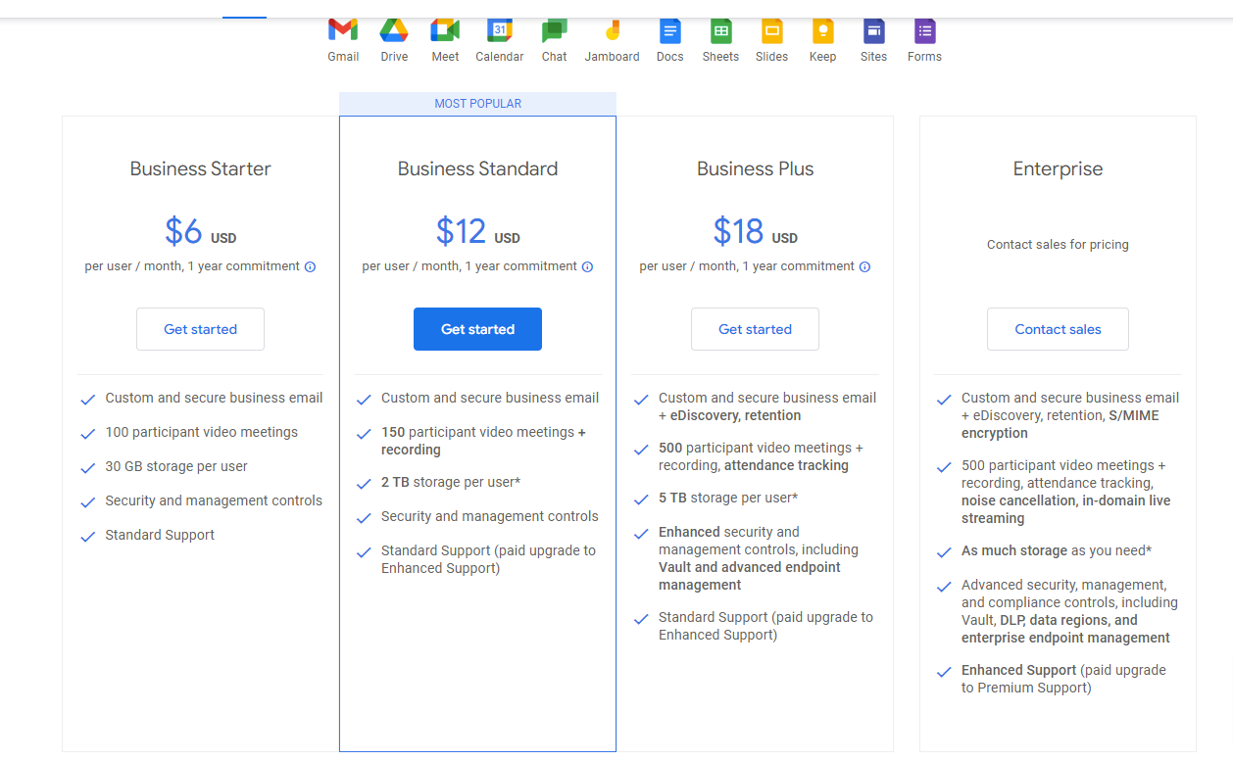This screenshot has height=761, width=1233.
Task: Open the Sheets icon
Action: 720,31
